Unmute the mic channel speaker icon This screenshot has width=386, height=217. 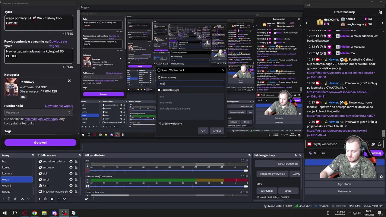pyautogui.click(x=87, y=171)
